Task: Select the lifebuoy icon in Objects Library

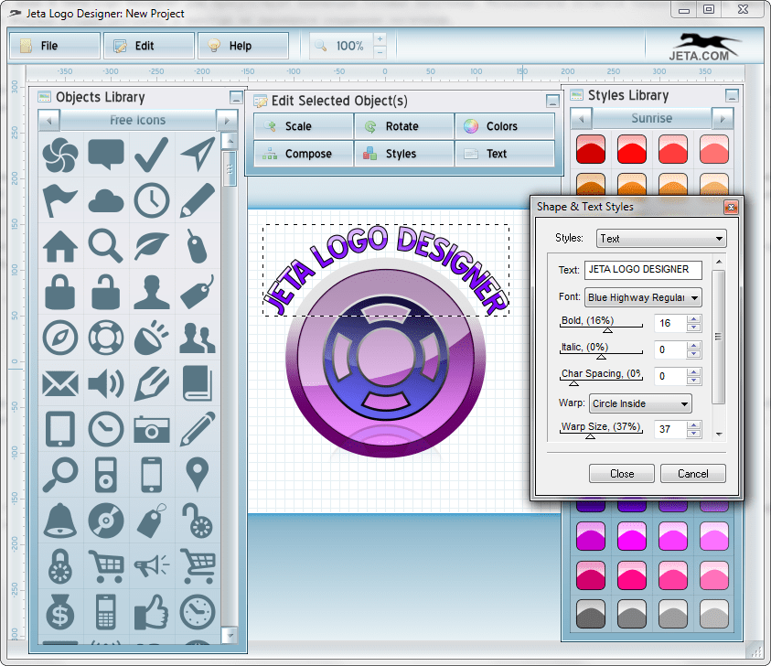Action: [106, 338]
